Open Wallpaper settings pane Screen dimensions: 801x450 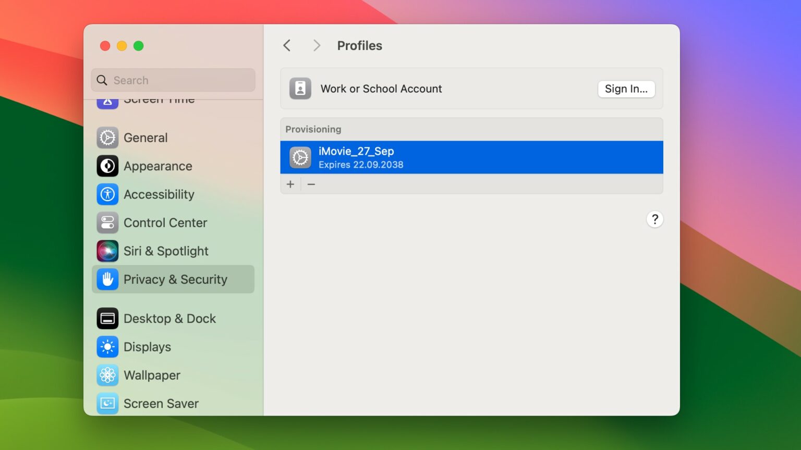pyautogui.click(x=173, y=375)
